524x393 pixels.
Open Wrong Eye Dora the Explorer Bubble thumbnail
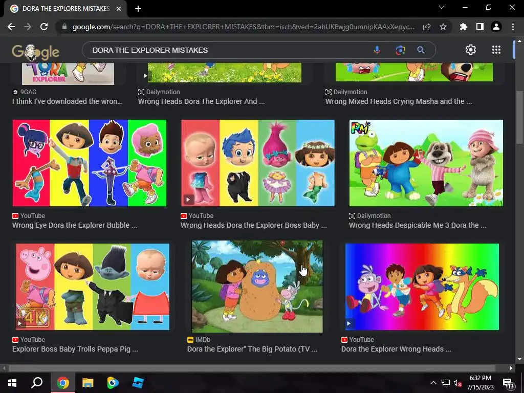coord(89,163)
